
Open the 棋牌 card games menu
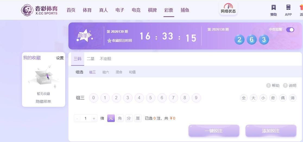[152, 10]
